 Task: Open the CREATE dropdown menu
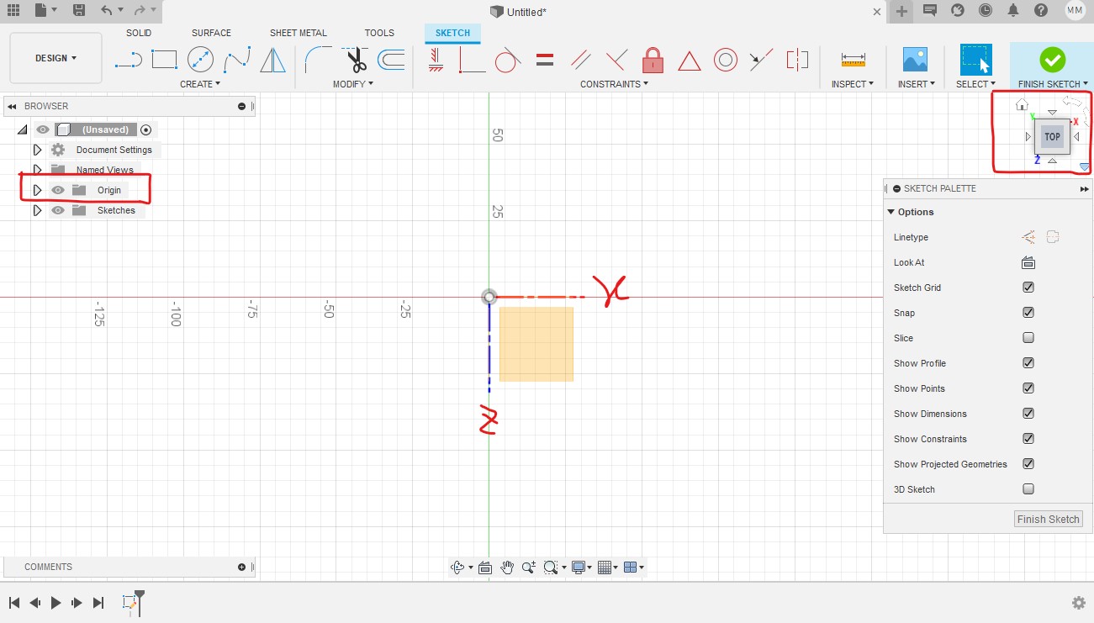pos(200,84)
